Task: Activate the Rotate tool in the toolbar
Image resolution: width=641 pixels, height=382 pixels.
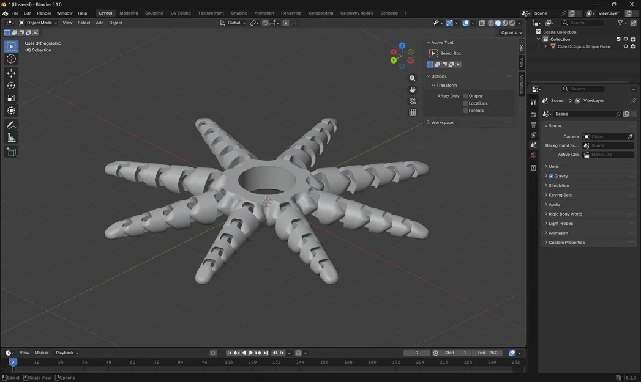Action: [10, 86]
